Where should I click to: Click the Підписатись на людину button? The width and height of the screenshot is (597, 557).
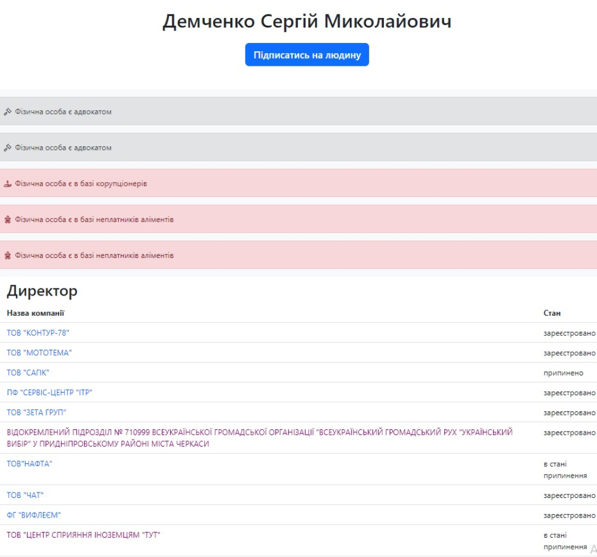tap(307, 55)
